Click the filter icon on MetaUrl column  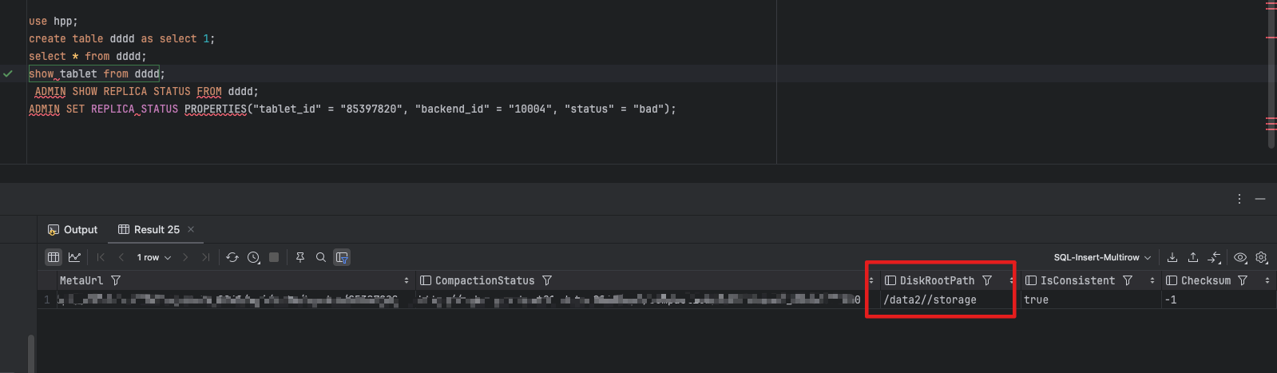[x=116, y=280]
